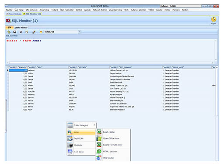Open the Ajanda menu
223x166 pixels.
click(x=87, y=10)
